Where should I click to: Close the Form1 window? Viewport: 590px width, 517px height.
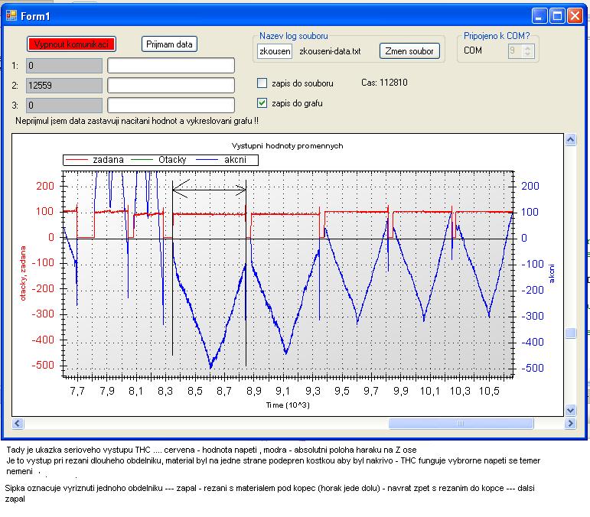tap(576, 16)
